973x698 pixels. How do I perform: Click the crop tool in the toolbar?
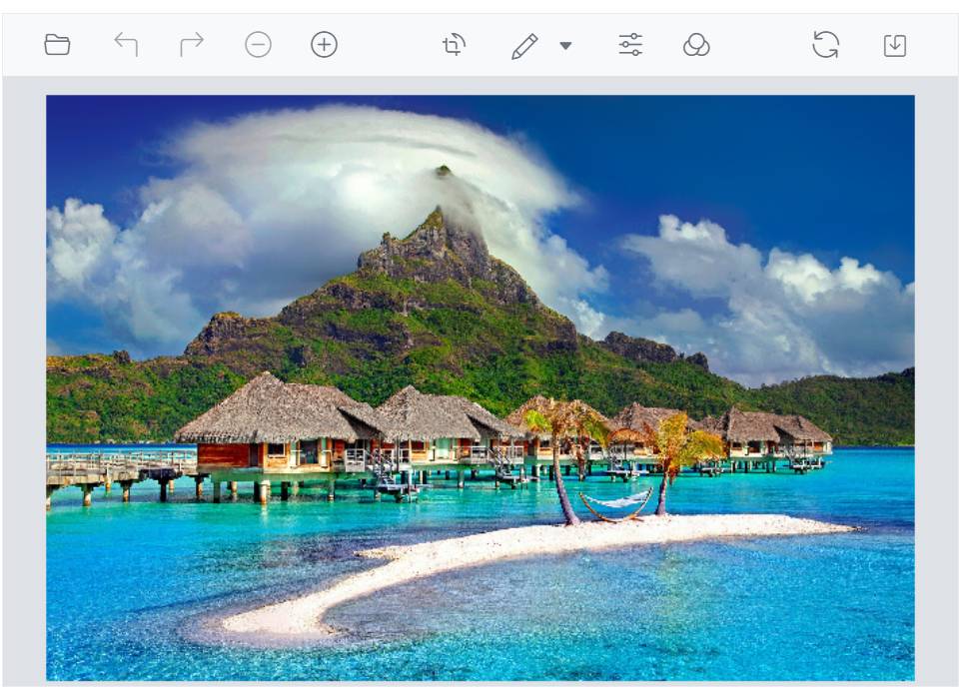(455, 44)
